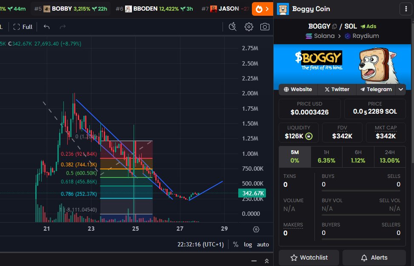
Task: Select the 1H timeframe tab
Action: (327, 157)
